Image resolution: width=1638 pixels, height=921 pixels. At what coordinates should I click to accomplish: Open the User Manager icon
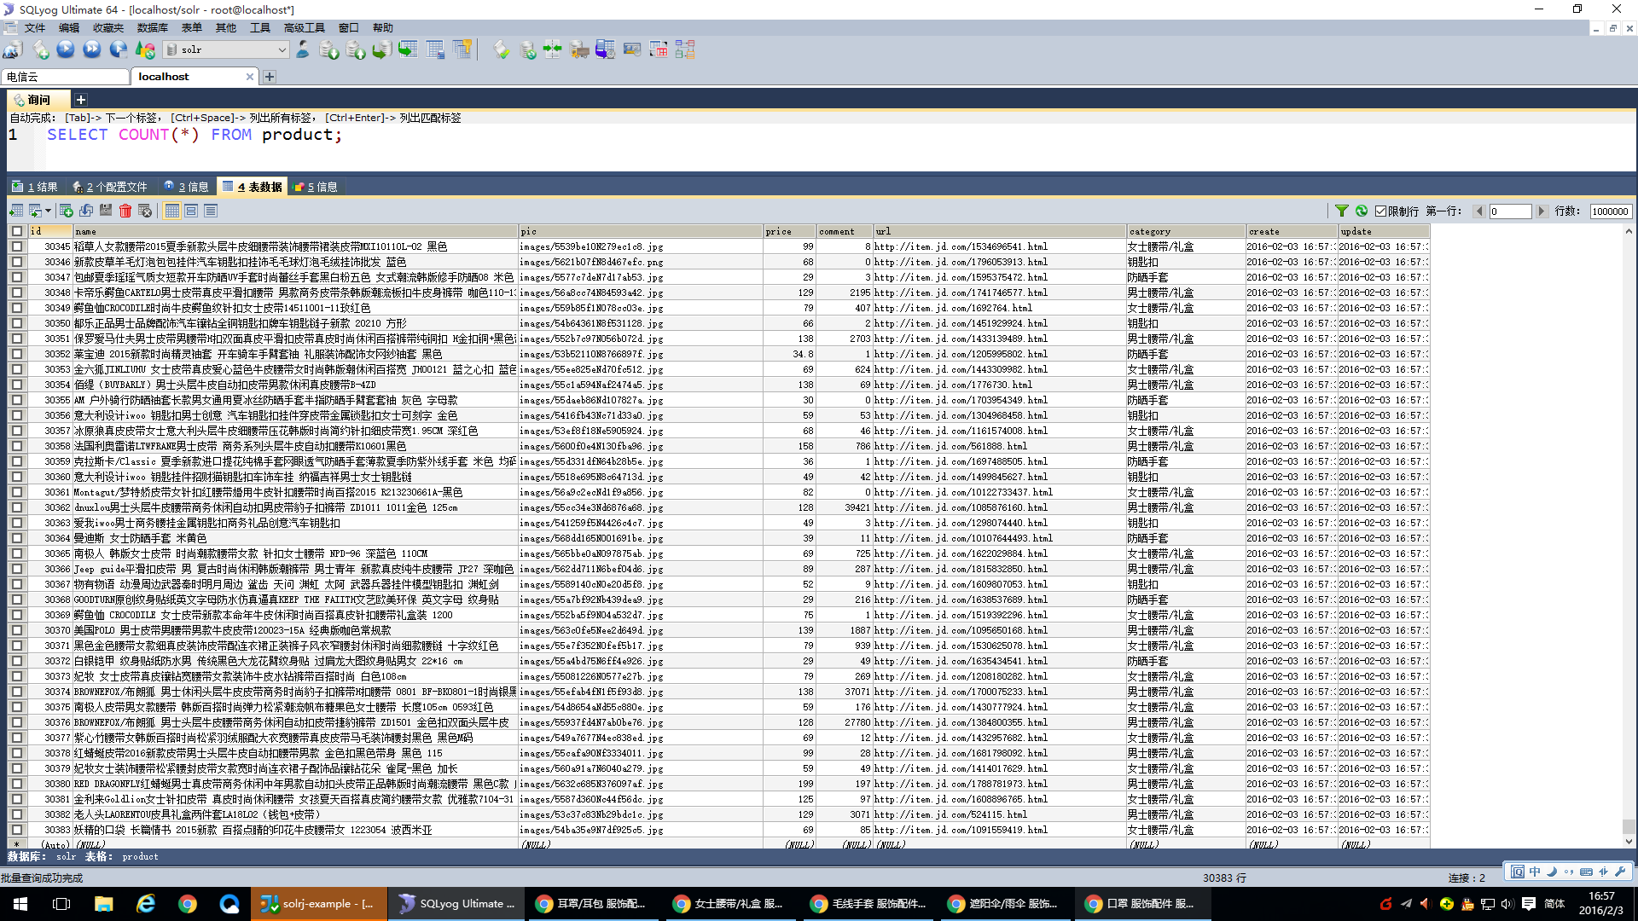pyautogui.click(x=303, y=49)
